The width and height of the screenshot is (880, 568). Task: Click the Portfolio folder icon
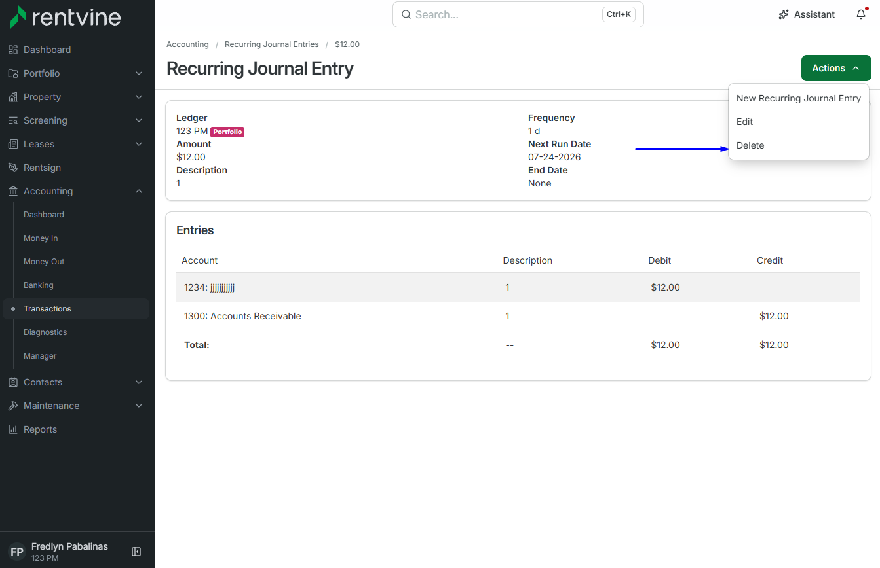coord(13,73)
